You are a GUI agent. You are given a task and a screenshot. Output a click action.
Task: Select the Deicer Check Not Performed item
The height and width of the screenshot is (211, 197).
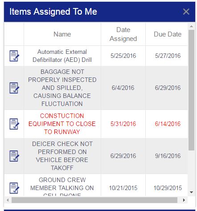[x=62, y=156]
